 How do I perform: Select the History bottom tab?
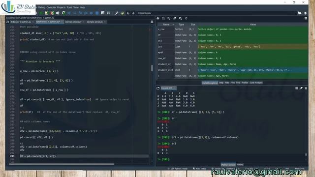(240, 165)
